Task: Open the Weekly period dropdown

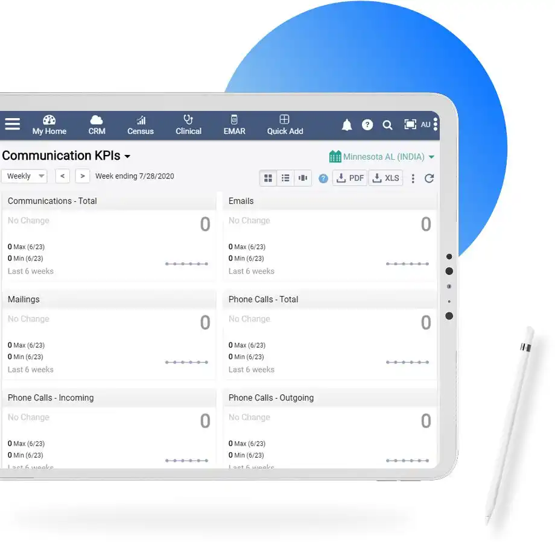Action: 24,176
